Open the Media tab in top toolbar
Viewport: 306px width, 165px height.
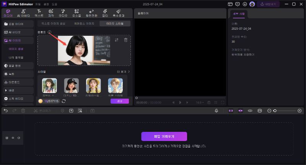[8, 13]
